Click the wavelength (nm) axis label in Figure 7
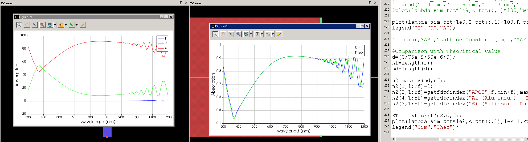Screen dimensions: 528x142 point(98,122)
